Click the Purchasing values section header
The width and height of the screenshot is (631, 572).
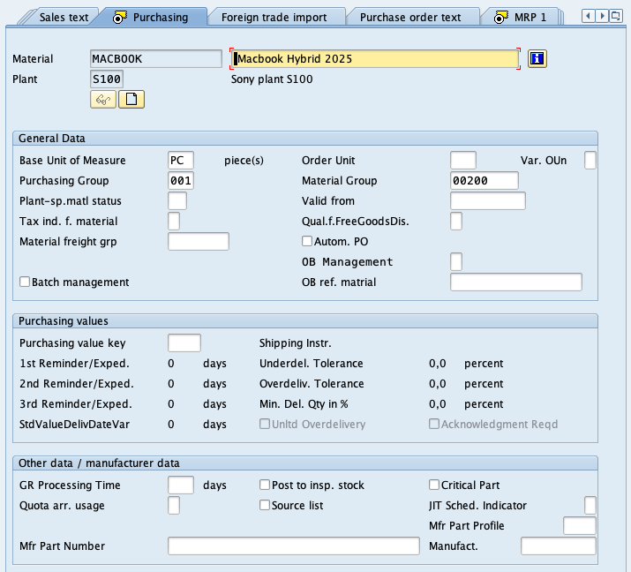tap(305, 320)
